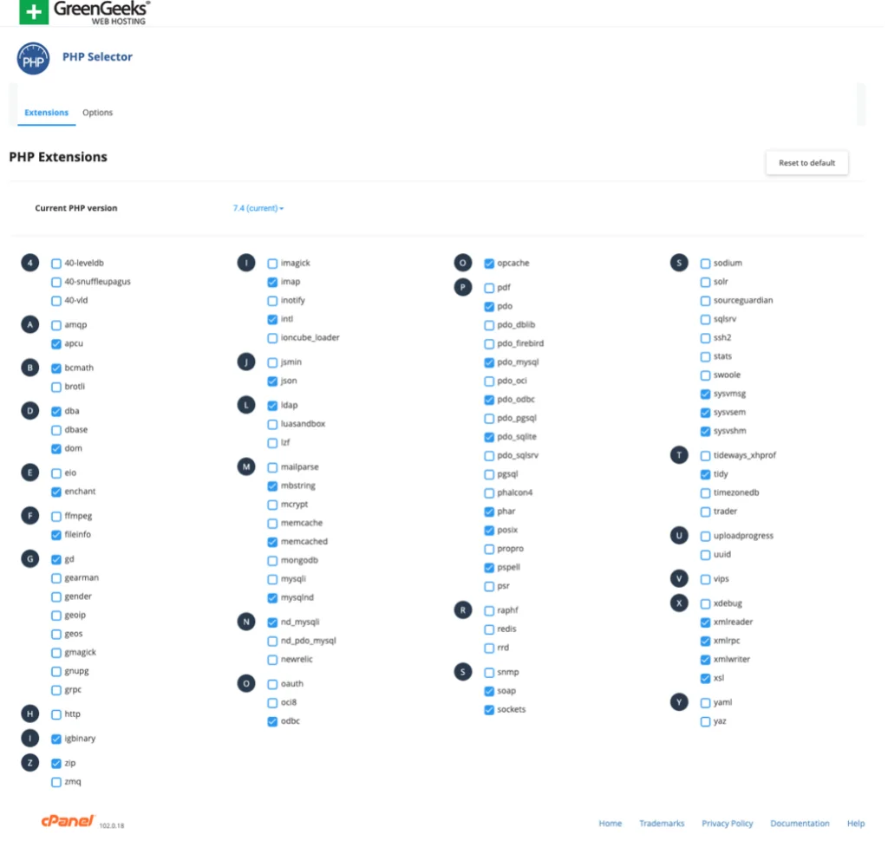Enable the ioncube_loader extension
This screenshot has width=888, height=841.
coord(272,338)
